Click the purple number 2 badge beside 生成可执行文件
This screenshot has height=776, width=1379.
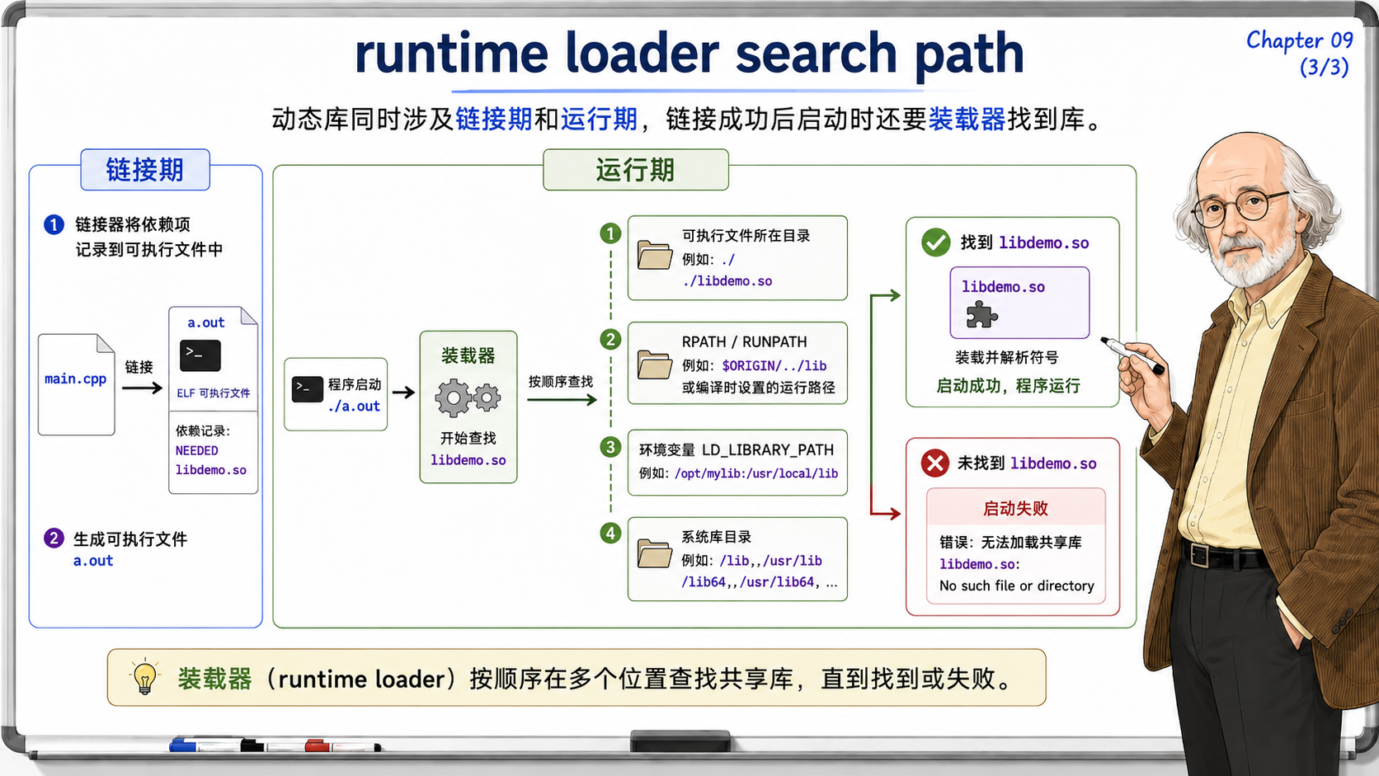pos(54,538)
